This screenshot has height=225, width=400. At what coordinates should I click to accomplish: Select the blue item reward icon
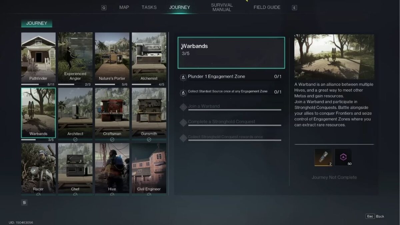[323, 157]
